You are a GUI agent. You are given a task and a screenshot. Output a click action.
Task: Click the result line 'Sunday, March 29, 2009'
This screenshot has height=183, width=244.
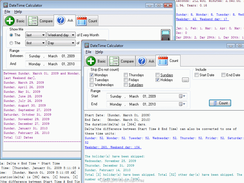coord(24,82)
